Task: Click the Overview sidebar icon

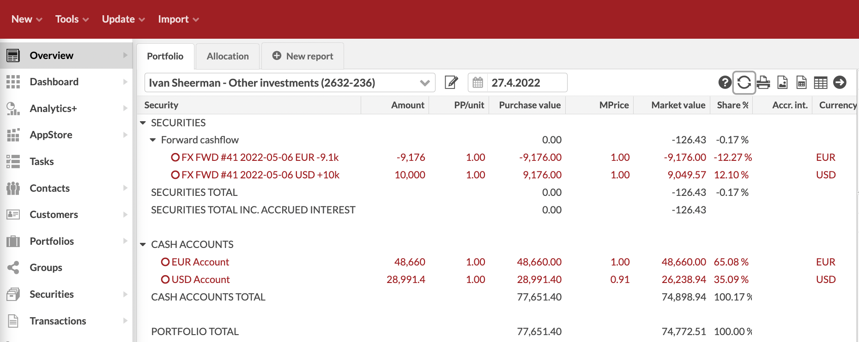Action: point(13,55)
